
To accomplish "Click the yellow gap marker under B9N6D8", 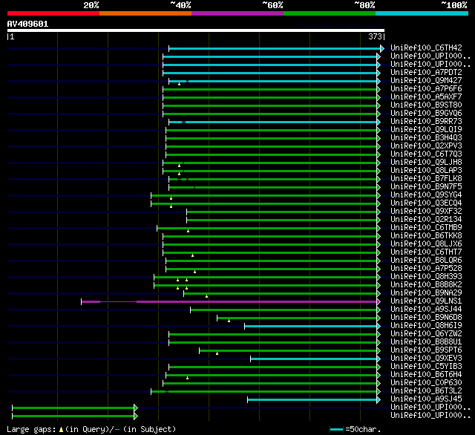I will 229,321.
